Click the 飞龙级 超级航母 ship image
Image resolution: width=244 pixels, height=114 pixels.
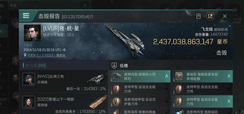pyautogui.click(x=126, y=40)
